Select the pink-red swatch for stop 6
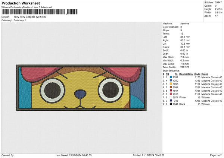 tap(171, 94)
